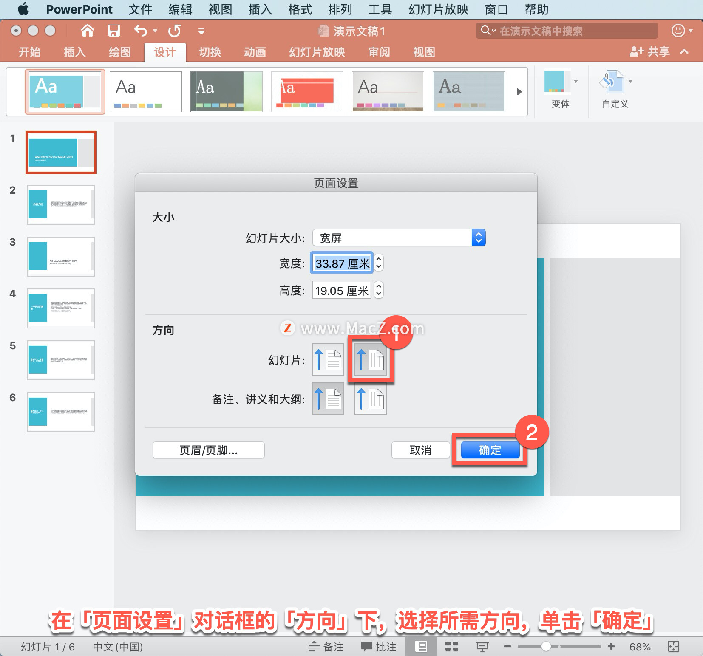Open the Undo history dropdown arrow
The width and height of the screenshot is (703, 656).
coord(155,31)
